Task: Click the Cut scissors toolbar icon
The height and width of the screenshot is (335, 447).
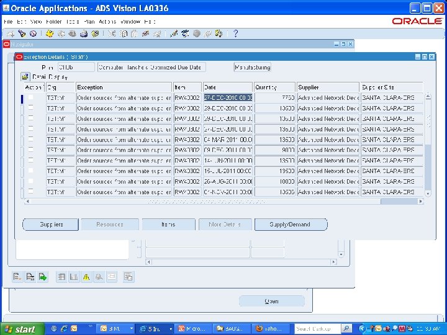Action: coord(112,34)
